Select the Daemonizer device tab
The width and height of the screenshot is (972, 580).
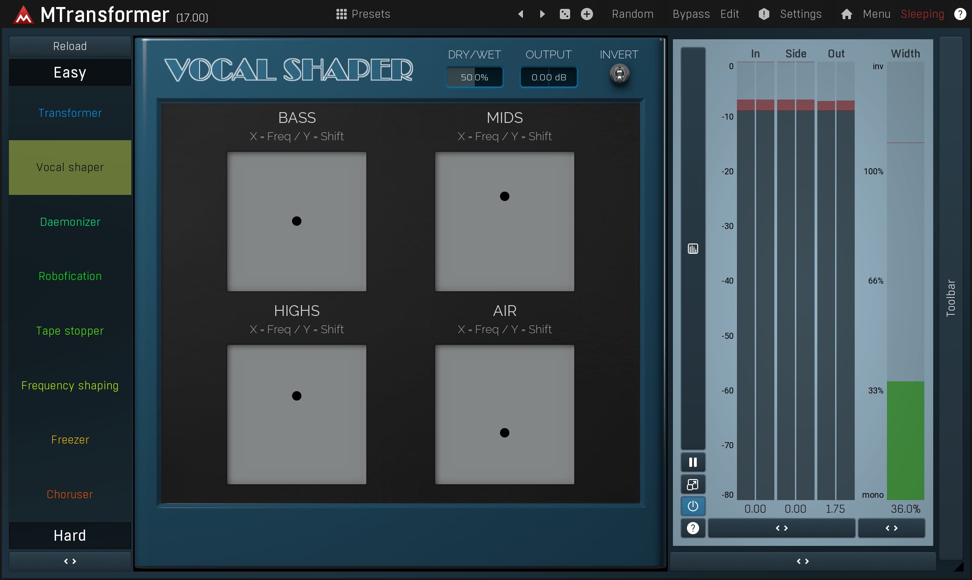pos(70,222)
